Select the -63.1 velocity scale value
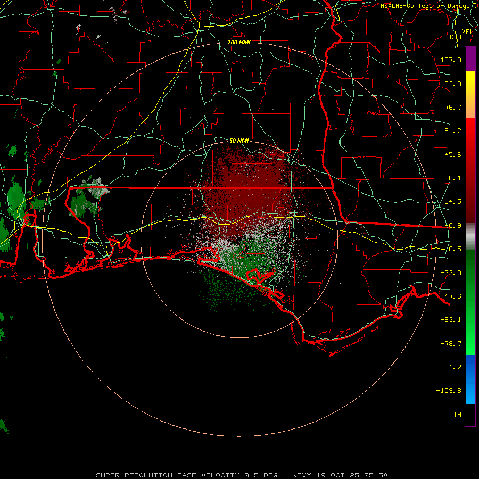This screenshot has width=479, height=479. [x=451, y=320]
